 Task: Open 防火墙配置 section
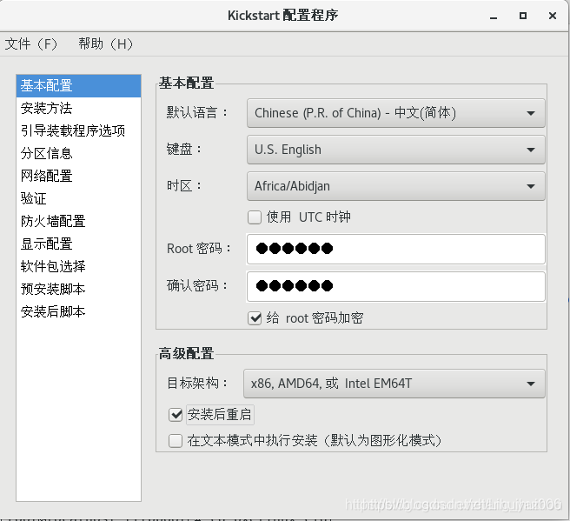coord(78,221)
